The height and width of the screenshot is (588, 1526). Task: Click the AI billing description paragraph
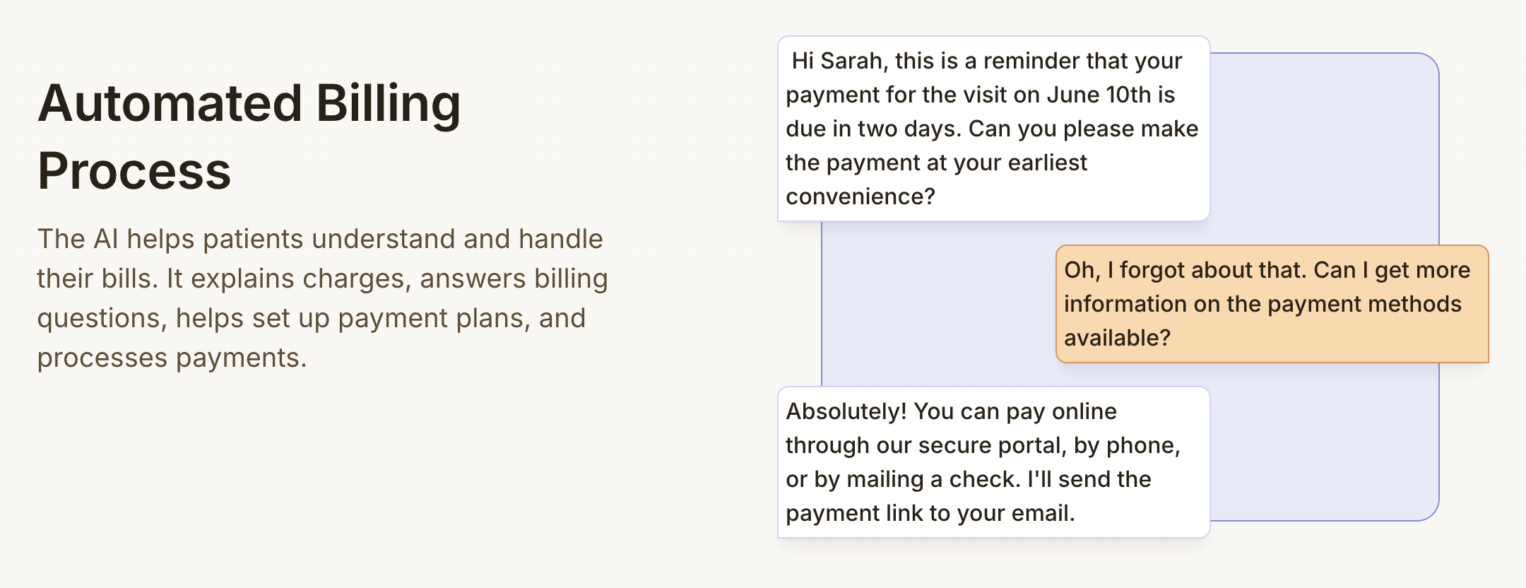point(322,298)
